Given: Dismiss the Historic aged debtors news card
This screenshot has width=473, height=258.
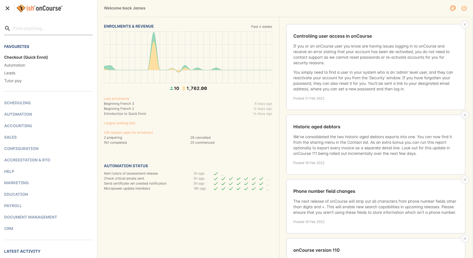Looking at the screenshot, I should [465, 115].
